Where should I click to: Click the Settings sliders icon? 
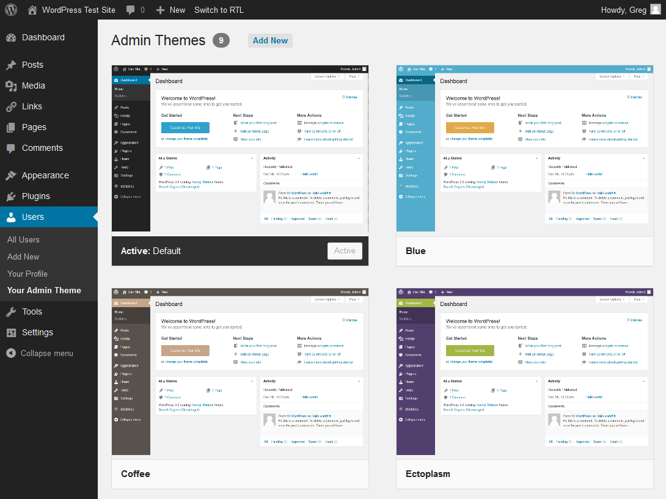click(x=11, y=332)
